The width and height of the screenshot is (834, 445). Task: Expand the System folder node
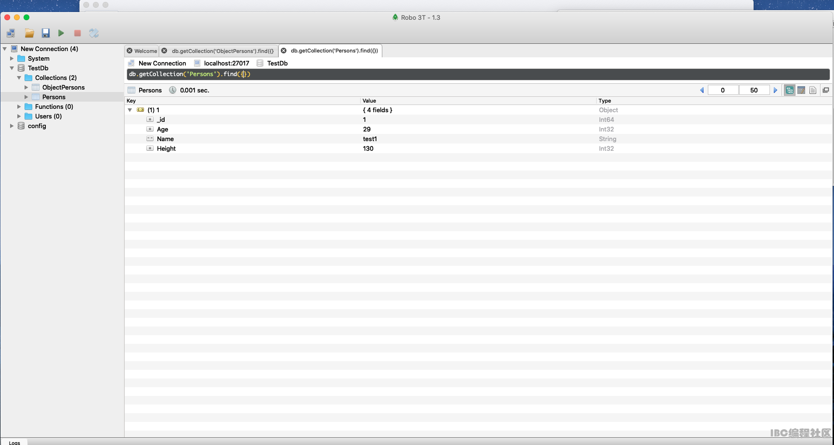(12, 58)
